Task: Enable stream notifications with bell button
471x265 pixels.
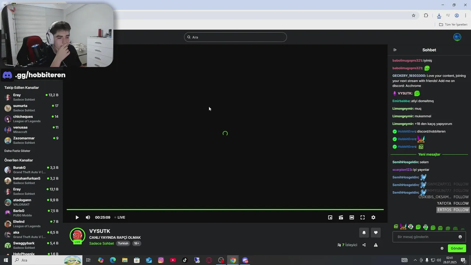Action: pyautogui.click(x=364, y=233)
